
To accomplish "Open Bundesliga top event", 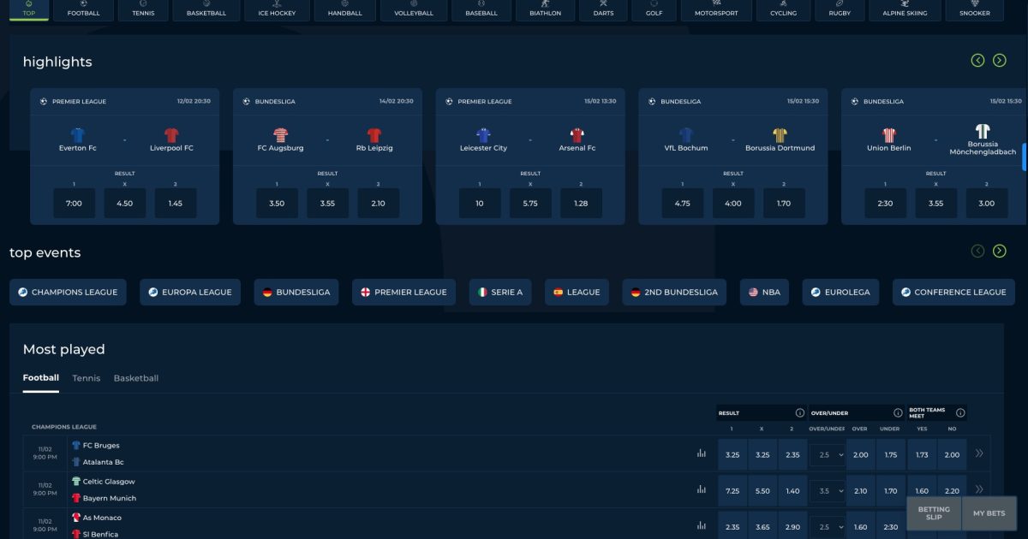I will [296, 292].
